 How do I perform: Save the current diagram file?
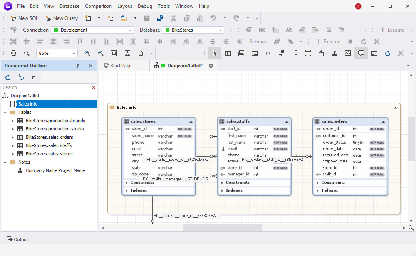point(147,18)
